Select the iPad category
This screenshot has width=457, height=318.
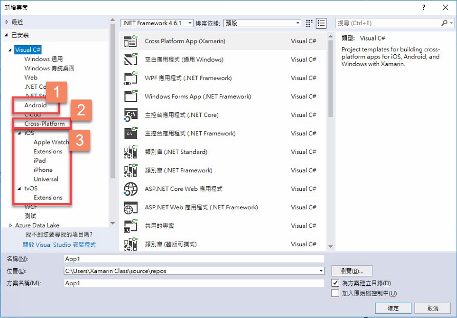[39, 161]
